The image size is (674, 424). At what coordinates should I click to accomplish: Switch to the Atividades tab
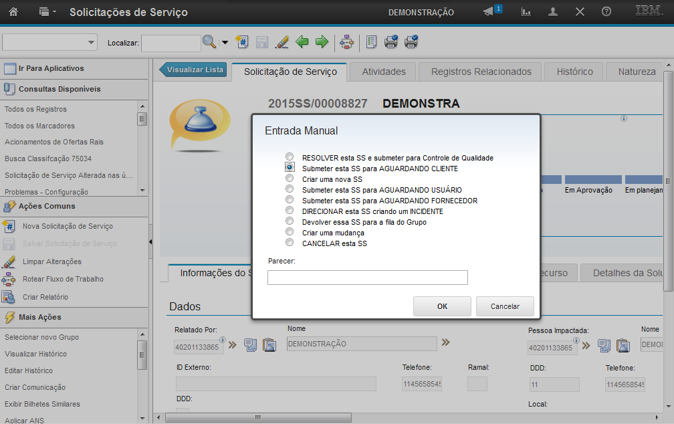click(x=384, y=72)
